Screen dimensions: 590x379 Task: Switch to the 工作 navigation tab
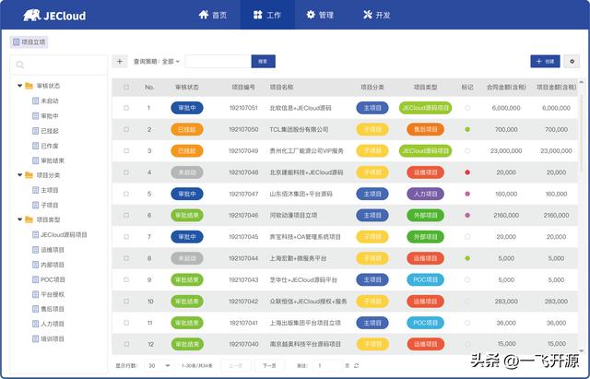[267, 15]
